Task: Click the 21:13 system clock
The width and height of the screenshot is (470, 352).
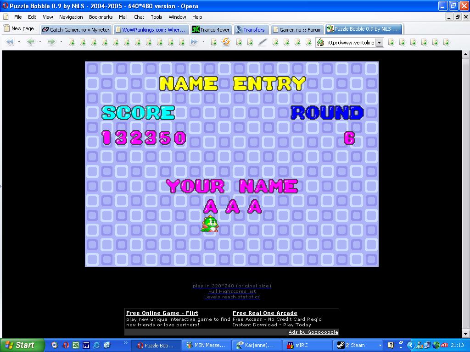Action: coord(457,345)
